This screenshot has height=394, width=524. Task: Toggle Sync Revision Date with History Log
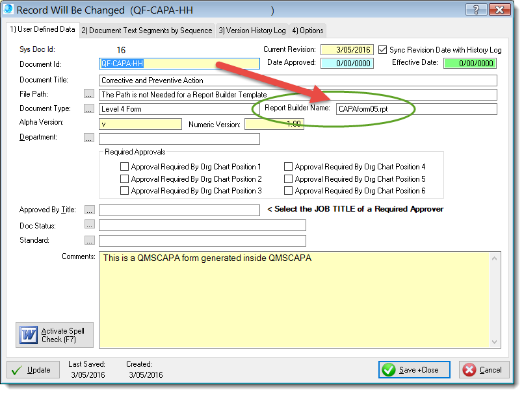383,50
